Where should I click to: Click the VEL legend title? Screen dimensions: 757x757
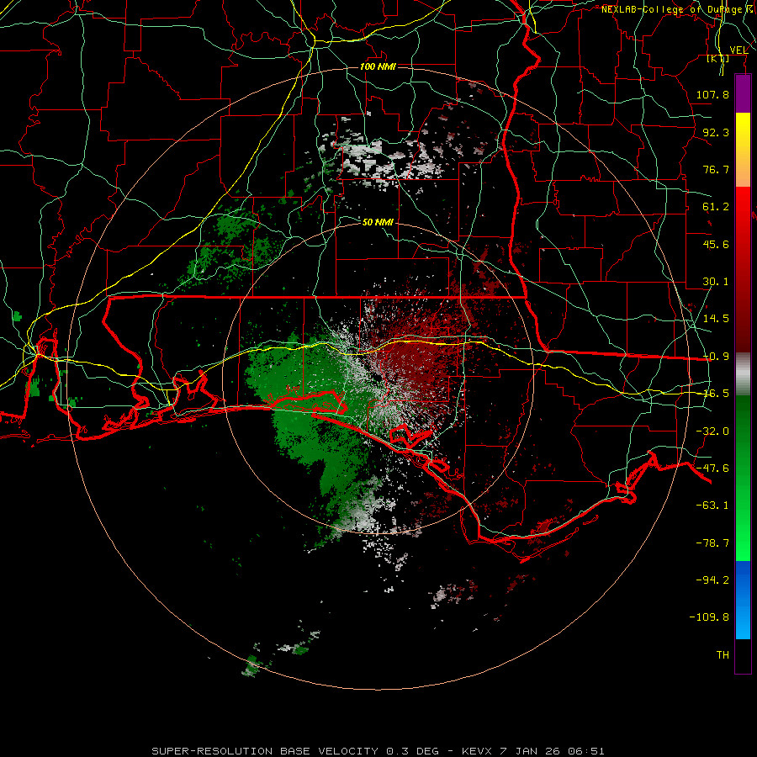click(738, 50)
